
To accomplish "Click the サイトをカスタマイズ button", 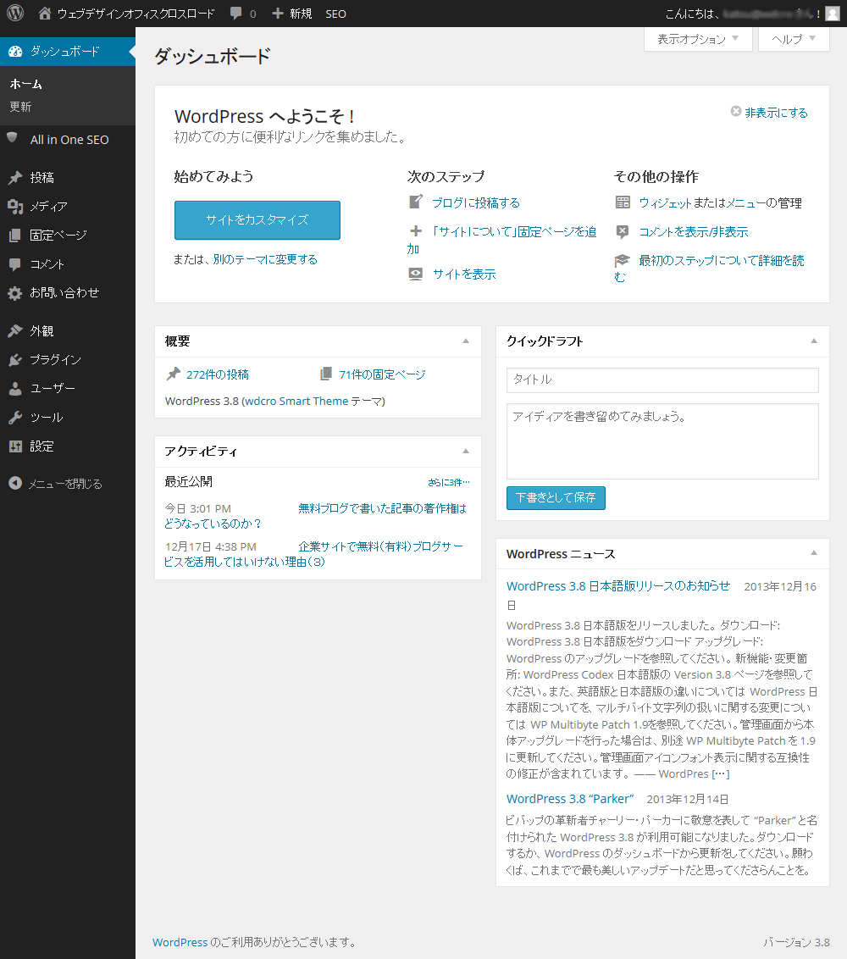I will (257, 220).
